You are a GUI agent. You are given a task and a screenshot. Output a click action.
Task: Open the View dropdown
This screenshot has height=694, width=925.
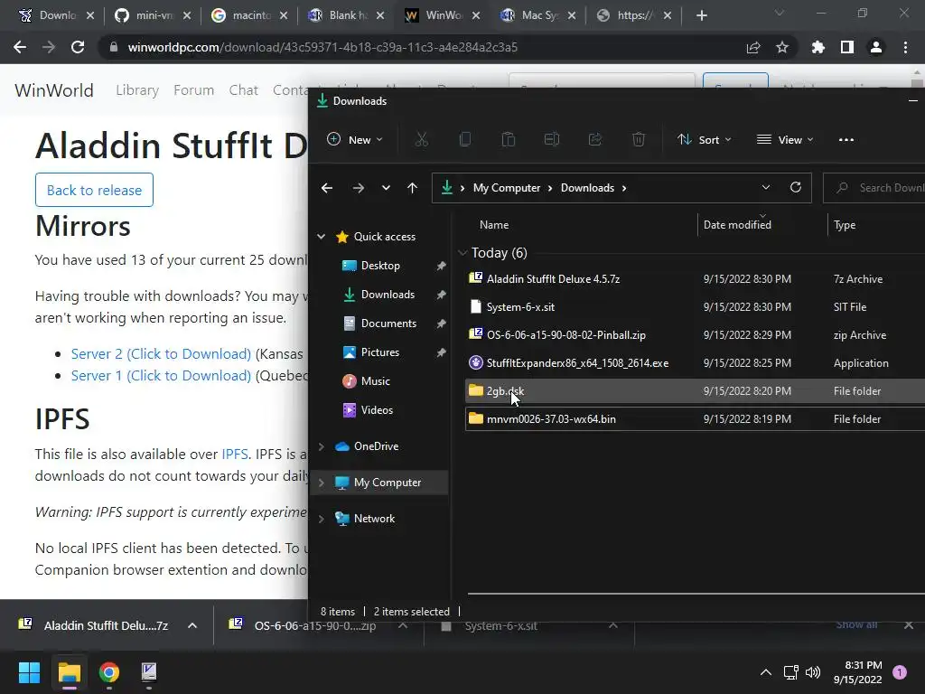pos(785,140)
